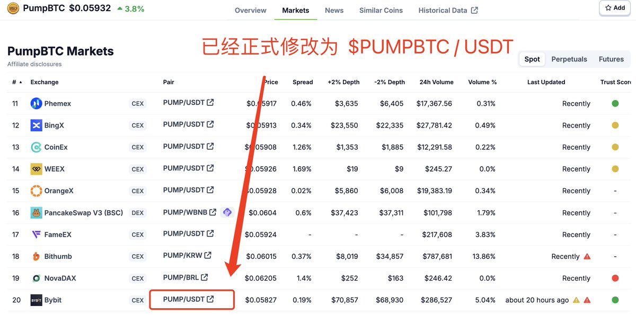Open the FameEX exchange name link
This screenshot has height=315, width=636.
coord(58,235)
